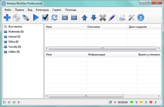Select the Security (0) category
164x107 pixels.
[x=14, y=47]
